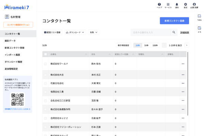Open the 削除 dropdown

[x=94, y=32]
